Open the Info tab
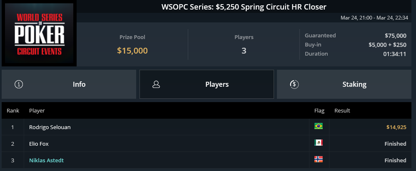The height and width of the screenshot is (171, 416). 69,84
